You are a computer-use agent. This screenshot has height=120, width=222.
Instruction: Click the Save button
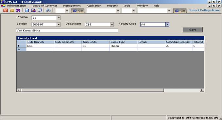[x=193, y=30]
